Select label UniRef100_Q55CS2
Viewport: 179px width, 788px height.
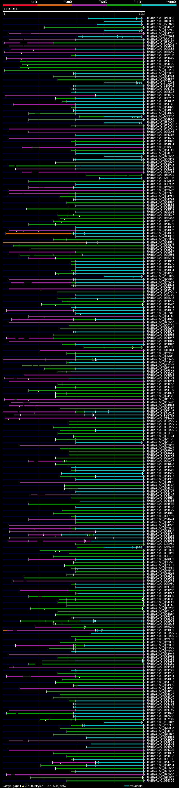tap(161, 49)
